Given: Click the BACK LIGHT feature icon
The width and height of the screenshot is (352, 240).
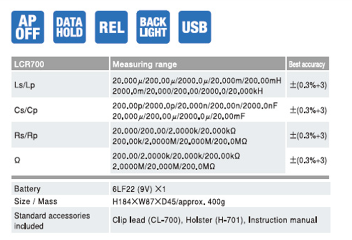Looking at the screenshot, I should pyautogui.click(x=153, y=27).
